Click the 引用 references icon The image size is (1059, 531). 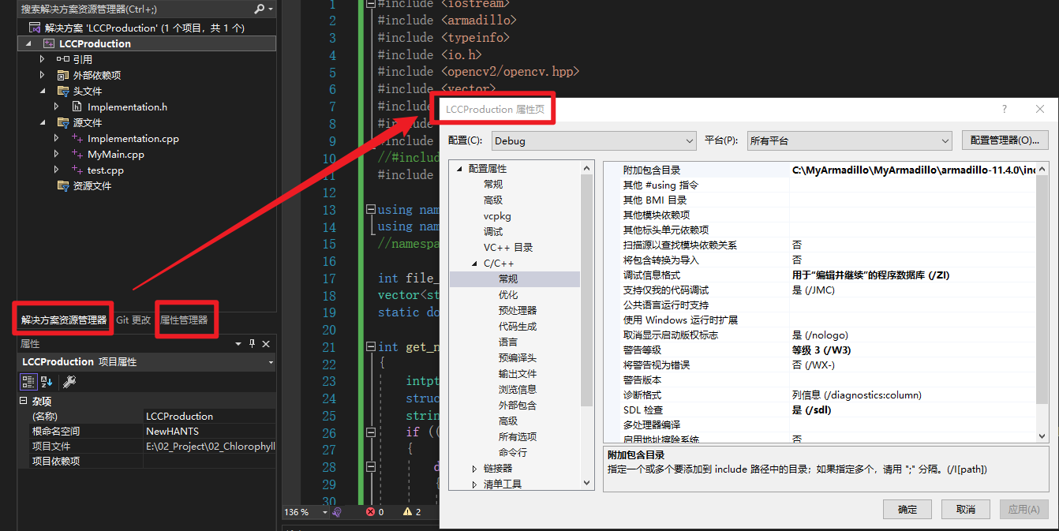[63, 59]
